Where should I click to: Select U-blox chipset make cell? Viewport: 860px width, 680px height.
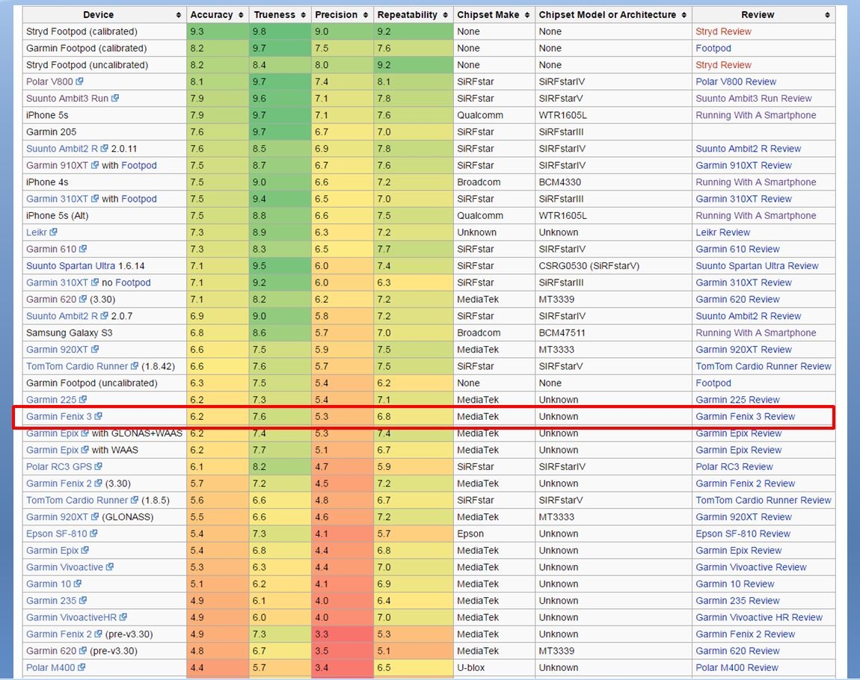[494, 667]
